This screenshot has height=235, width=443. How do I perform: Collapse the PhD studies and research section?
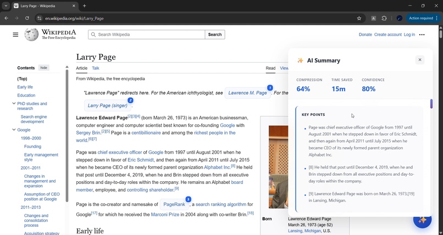(x=14, y=104)
